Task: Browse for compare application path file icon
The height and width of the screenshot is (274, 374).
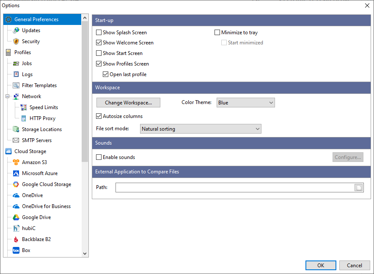Action: click(x=359, y=187)
